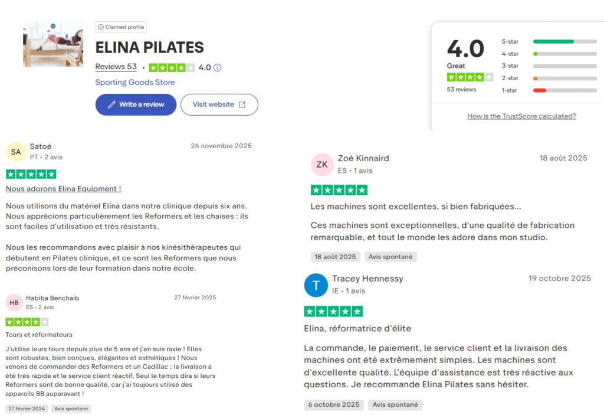
Task: Follow the 'How is the TrustScore calculated?' link
Action: 521,116
